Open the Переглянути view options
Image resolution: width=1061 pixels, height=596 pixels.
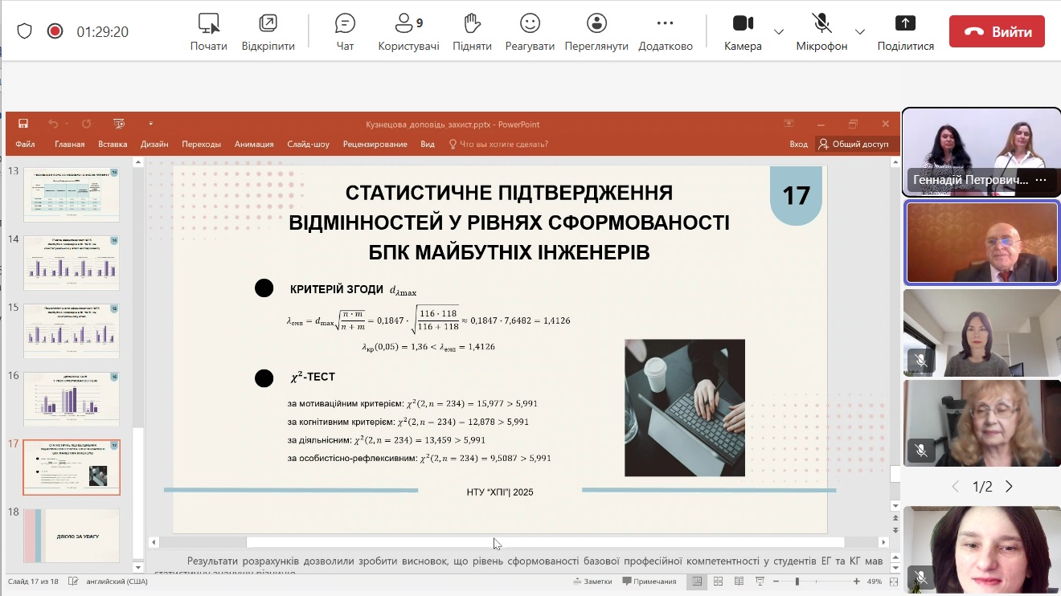coord(596,31)
